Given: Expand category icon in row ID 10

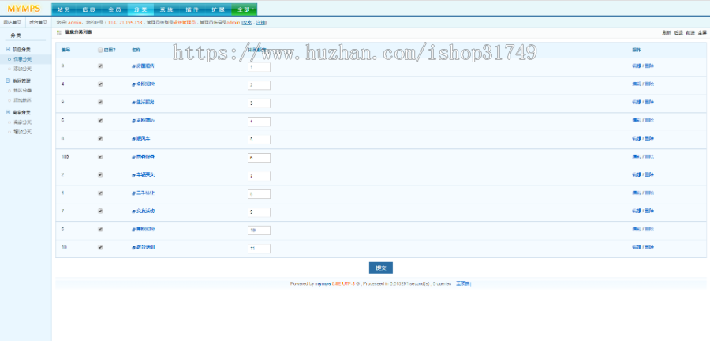Looking at the screenshot, I should pyautogui.click(x=133, y=247).
